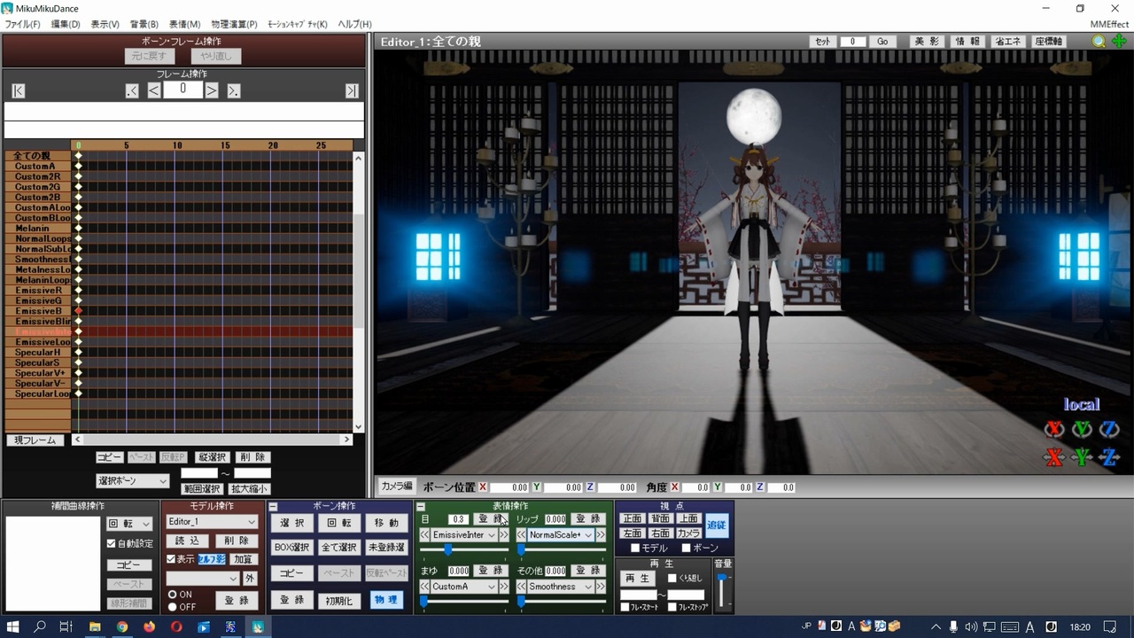Click the red X local rotation axis icon
This screenshot has width=1134, height=638.
[x=1053, y=430]
